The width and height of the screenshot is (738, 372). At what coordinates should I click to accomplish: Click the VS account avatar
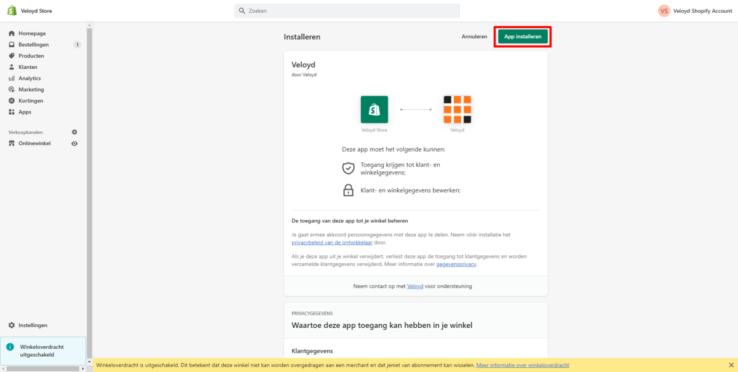pos(664,11)
